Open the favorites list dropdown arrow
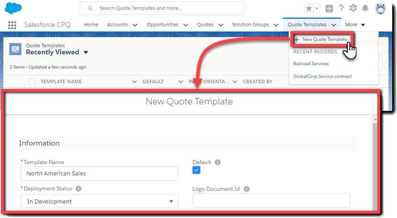The height and width of the screenshot is (218, 397). (x=317, y=8)
